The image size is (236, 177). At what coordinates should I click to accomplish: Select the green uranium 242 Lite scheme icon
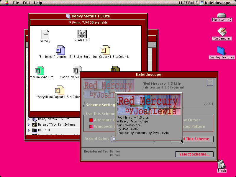pos(40,70)
